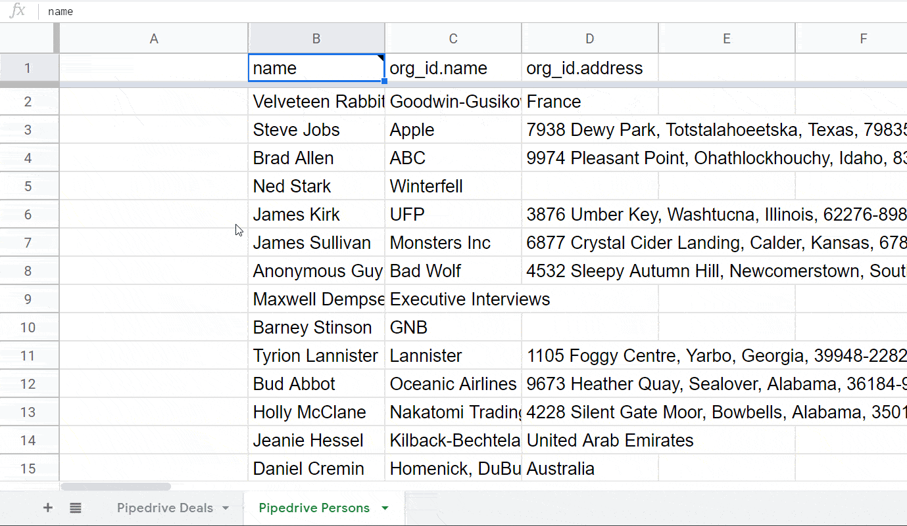
Task: Select the Pipedrive Persons sheet tab
Action: pos(314,508)
